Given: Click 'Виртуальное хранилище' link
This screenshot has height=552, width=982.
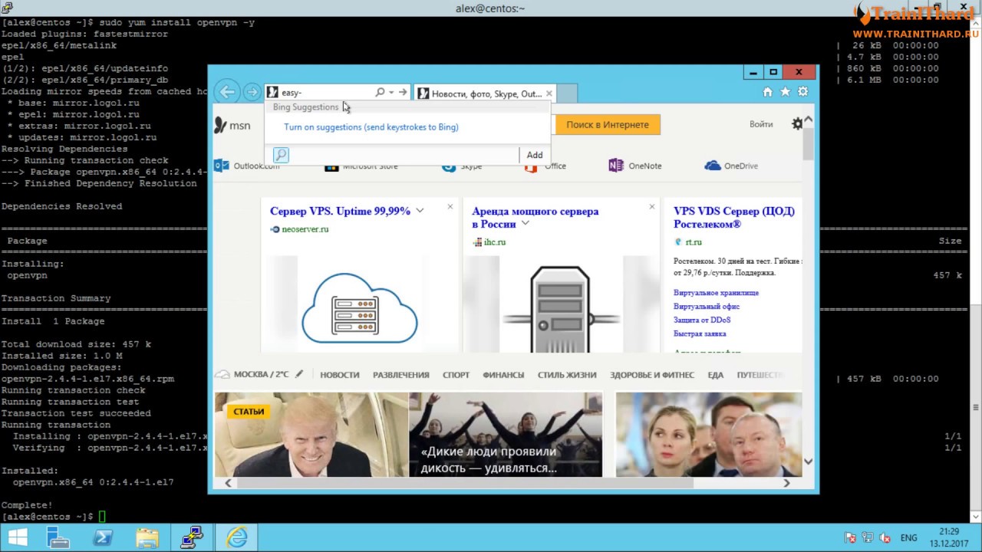Looking at the screenshot, I should click(716, 293).
